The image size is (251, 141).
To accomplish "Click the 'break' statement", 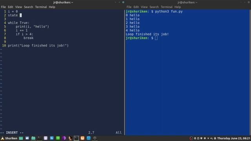I will [x=29, y=38].
